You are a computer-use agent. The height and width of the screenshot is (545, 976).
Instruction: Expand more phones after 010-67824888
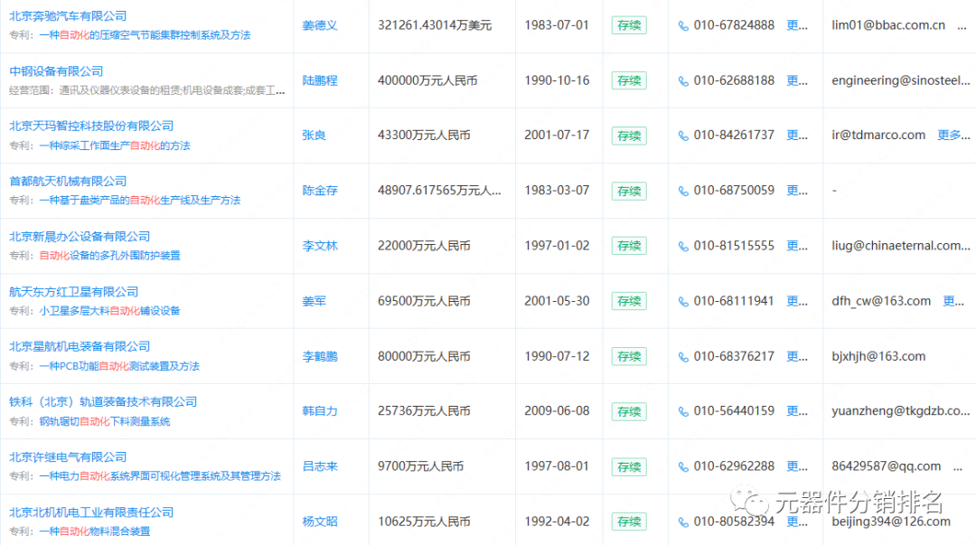pos(797,25)
